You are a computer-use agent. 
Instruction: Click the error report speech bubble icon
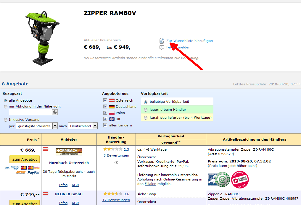tap(162, 47)
